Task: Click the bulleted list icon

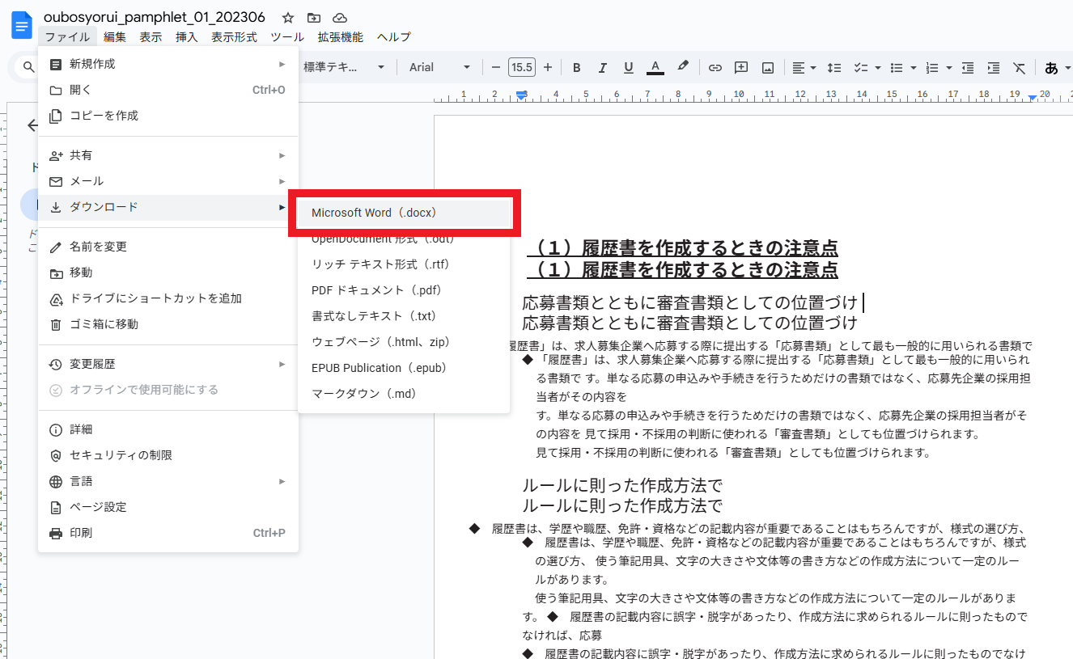Action: (x=897, y=67)
